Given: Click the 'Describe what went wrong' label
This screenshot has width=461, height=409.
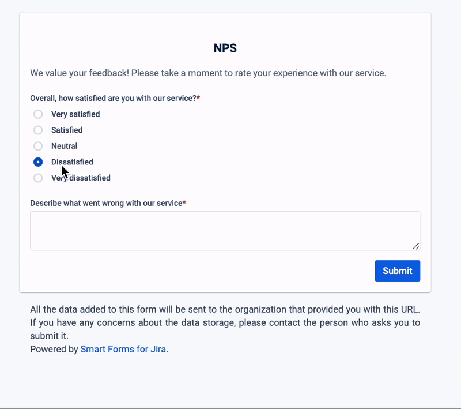Looking at the screenshot, I should click(x=106, y=203).
